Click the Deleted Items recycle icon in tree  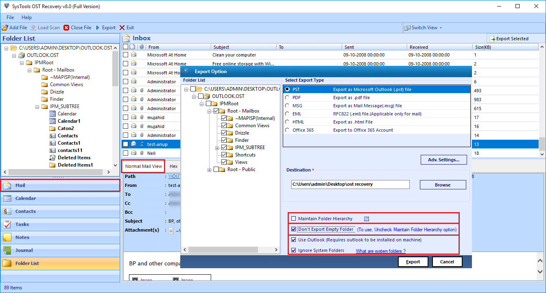52,158
